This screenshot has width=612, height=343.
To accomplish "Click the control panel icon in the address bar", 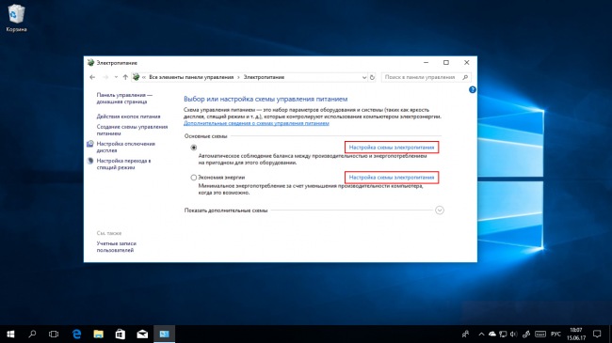I will pyautogui.click(x=136, y=77).
